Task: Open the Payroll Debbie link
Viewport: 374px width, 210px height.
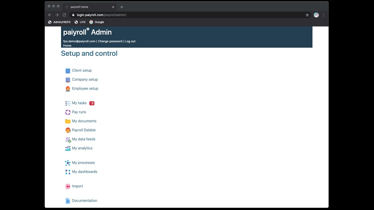Action: tap(84, 130)
